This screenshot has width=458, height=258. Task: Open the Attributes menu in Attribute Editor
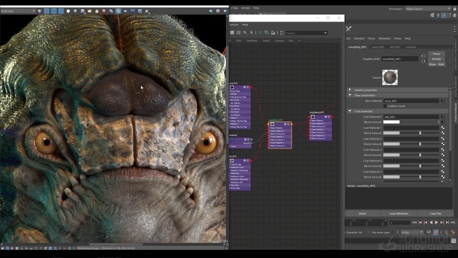coord(384,38)
